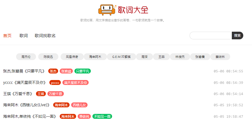Open lyrics ycccc《满天星辰不及你》

tap(25, 83)
